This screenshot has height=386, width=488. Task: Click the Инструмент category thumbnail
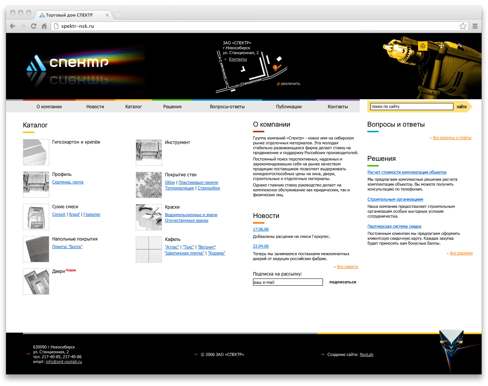pos(149,153)
